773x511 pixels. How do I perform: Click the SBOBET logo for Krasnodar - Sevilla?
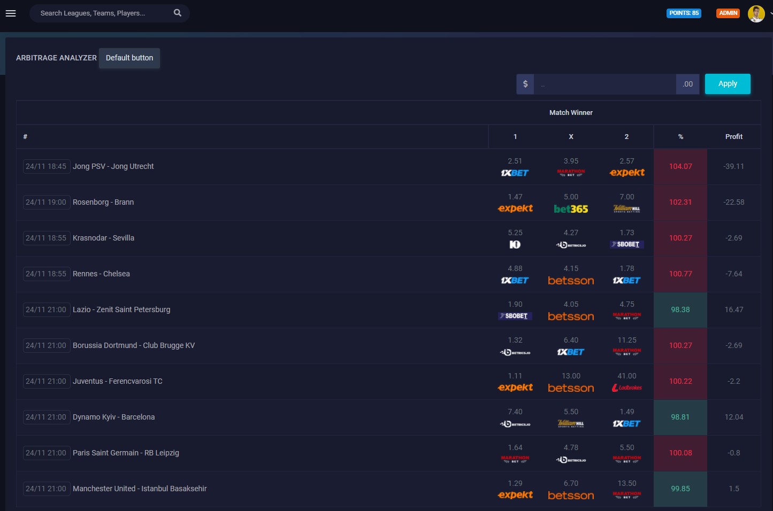pyautogui.click(x=627, y=244)
